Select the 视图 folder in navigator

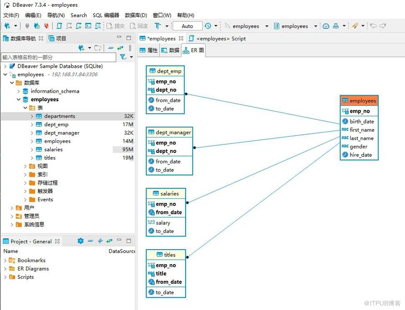coord(43,166)
